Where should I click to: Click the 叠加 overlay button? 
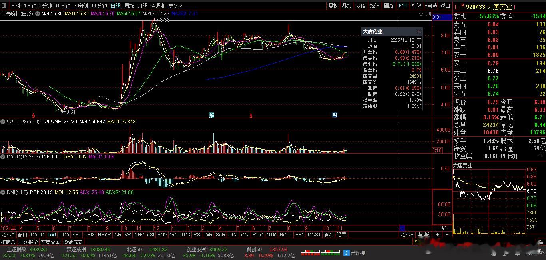347,6
